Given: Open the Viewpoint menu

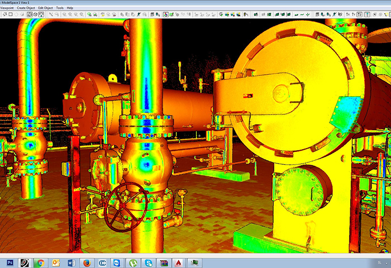Looking at the screenshot, I should [7, 8].
